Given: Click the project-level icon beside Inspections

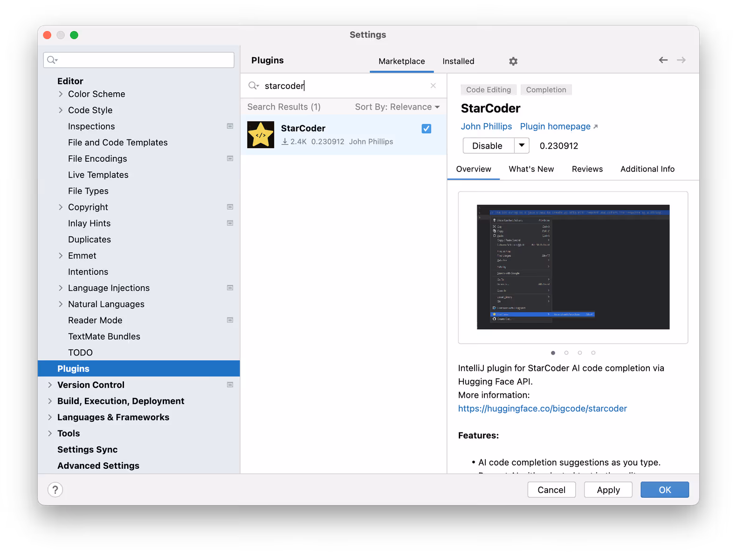Looking at the screenshot, I should point(230,126).
